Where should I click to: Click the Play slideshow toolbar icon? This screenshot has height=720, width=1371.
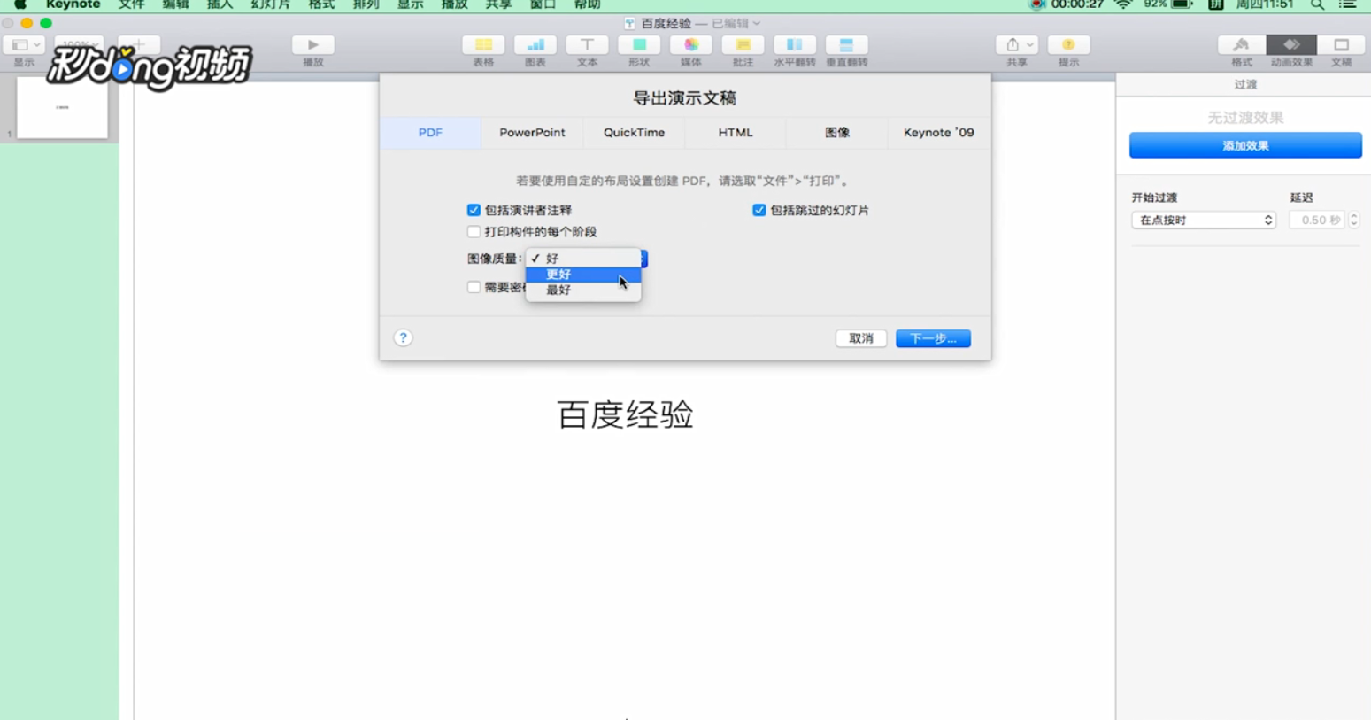(x=313, y=45)
